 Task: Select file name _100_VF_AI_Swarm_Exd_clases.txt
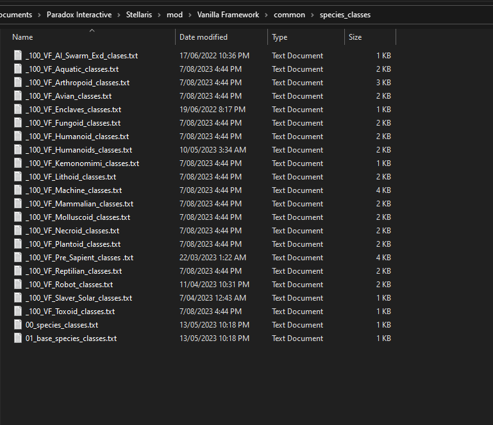[x=82, y=56]
